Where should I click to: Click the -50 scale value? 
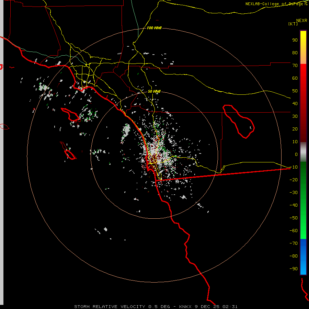(294, 218)
